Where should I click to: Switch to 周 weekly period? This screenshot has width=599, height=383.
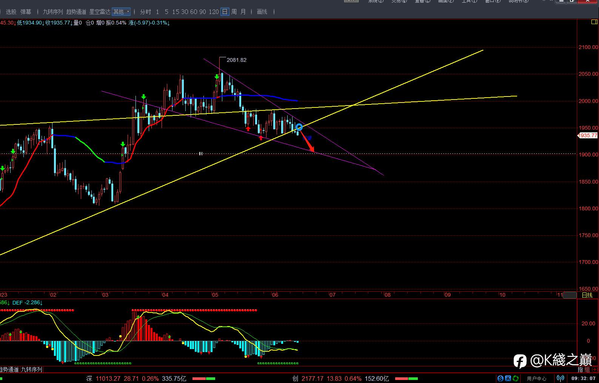click(x=234, y=12)
